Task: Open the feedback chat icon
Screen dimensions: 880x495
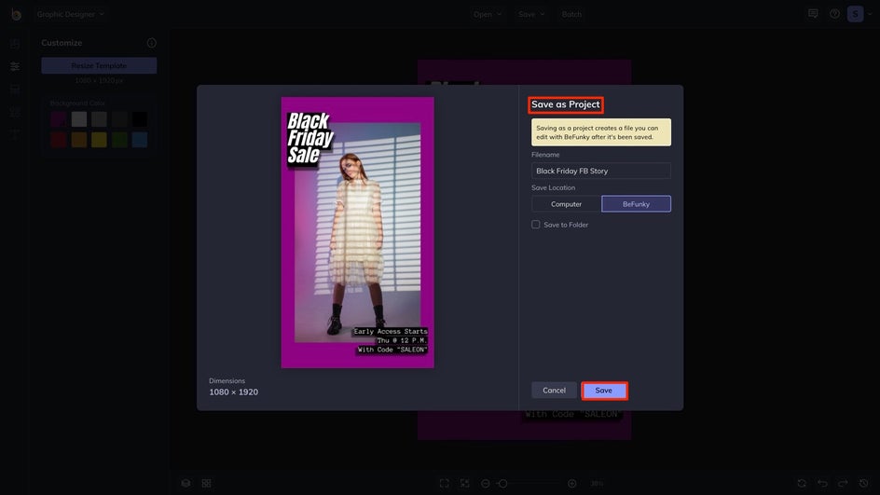Action: pyautogui.click(x=813, y=14)
